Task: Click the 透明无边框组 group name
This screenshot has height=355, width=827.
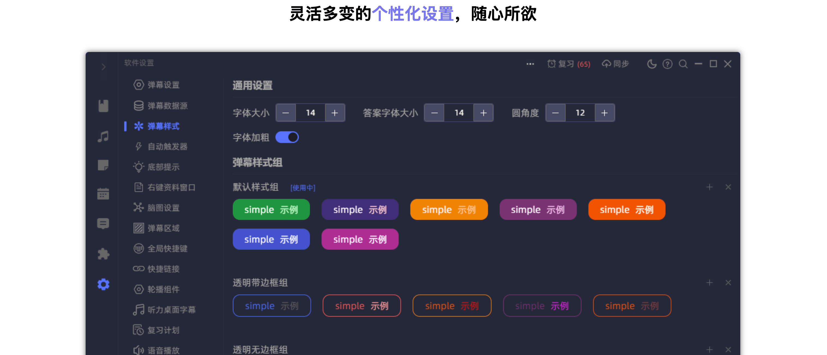Action: click(260, 350)
